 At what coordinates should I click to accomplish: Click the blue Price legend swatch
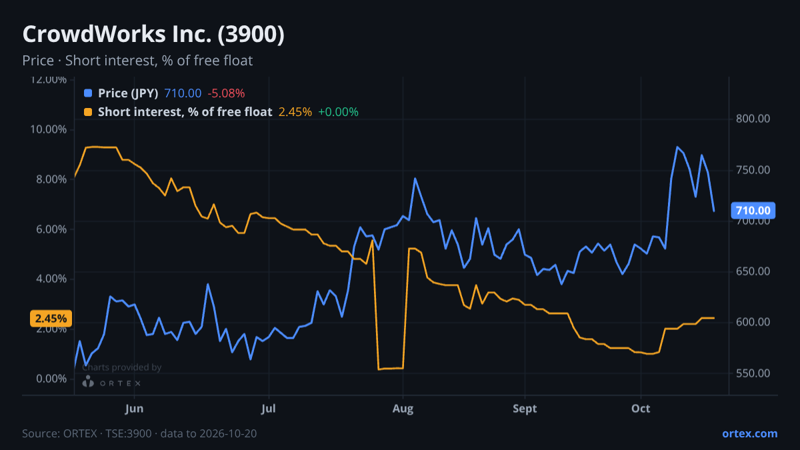(x=88, y=93)
